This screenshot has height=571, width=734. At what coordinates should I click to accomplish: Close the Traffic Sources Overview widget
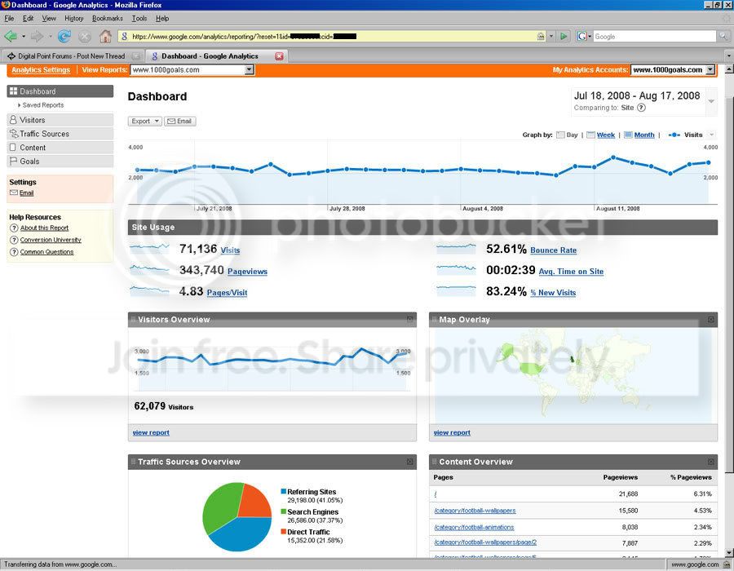[410, 462]
